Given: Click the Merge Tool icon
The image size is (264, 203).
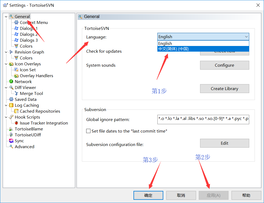Looking at the screenshot, I should coord(16,93).
